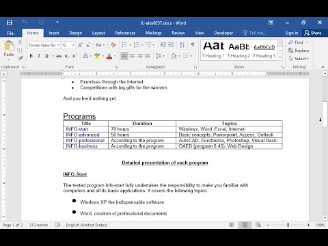Switch to the View tab
Viewport: 328px width, 246px height.
click(200, 33)
